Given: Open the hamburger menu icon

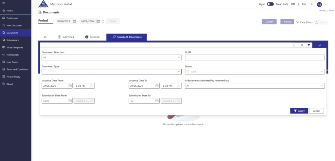Looking at the screenshot, I should [4, 3].
